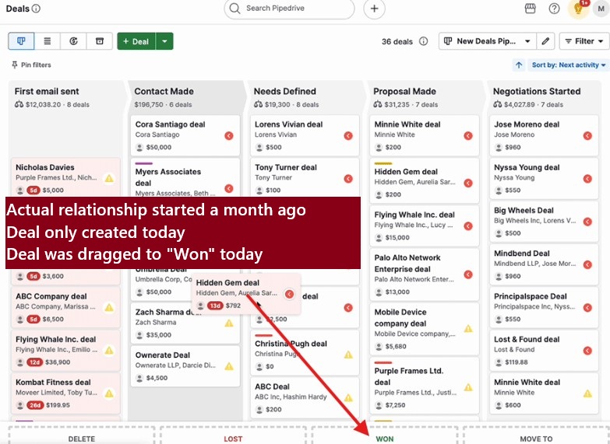610x444 pixels.
Task: Open the Filter dropdown
Action: (584, 41)
